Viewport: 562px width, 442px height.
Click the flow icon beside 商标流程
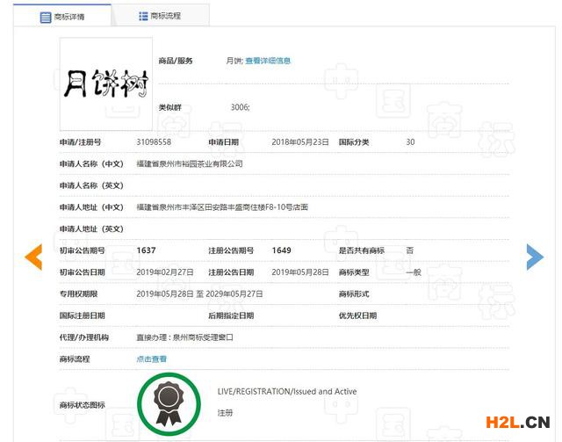pyautogui.click(x=143, y=16)
